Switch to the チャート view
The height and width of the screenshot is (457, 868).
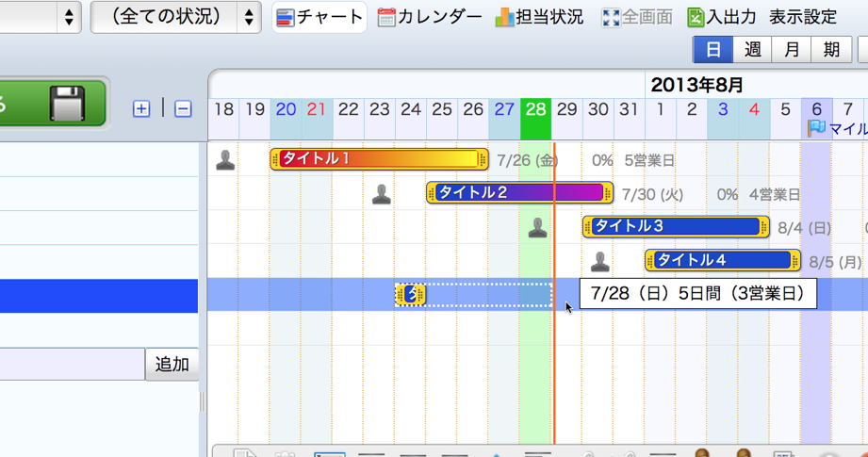[319, 17]
